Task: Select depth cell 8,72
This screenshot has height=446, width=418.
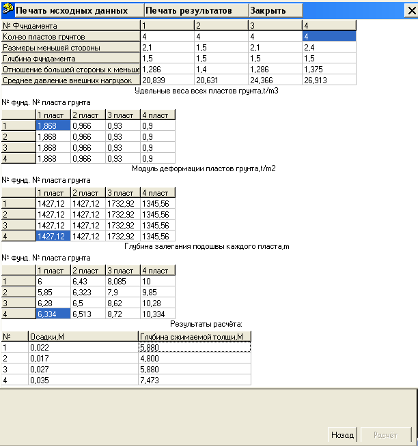Action: tap(123, 314)
